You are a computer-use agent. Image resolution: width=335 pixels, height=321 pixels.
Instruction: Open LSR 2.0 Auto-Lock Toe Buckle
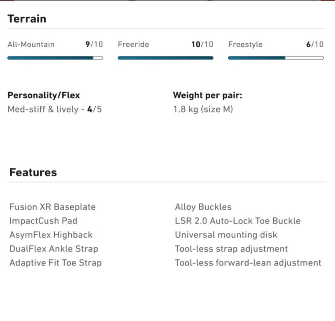pyautogui.click(x=238, y=221)
